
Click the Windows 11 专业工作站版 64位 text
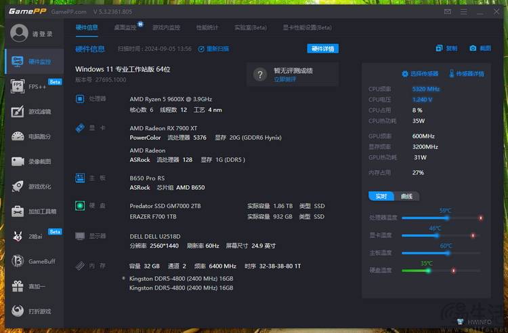[x=123, y=69]
